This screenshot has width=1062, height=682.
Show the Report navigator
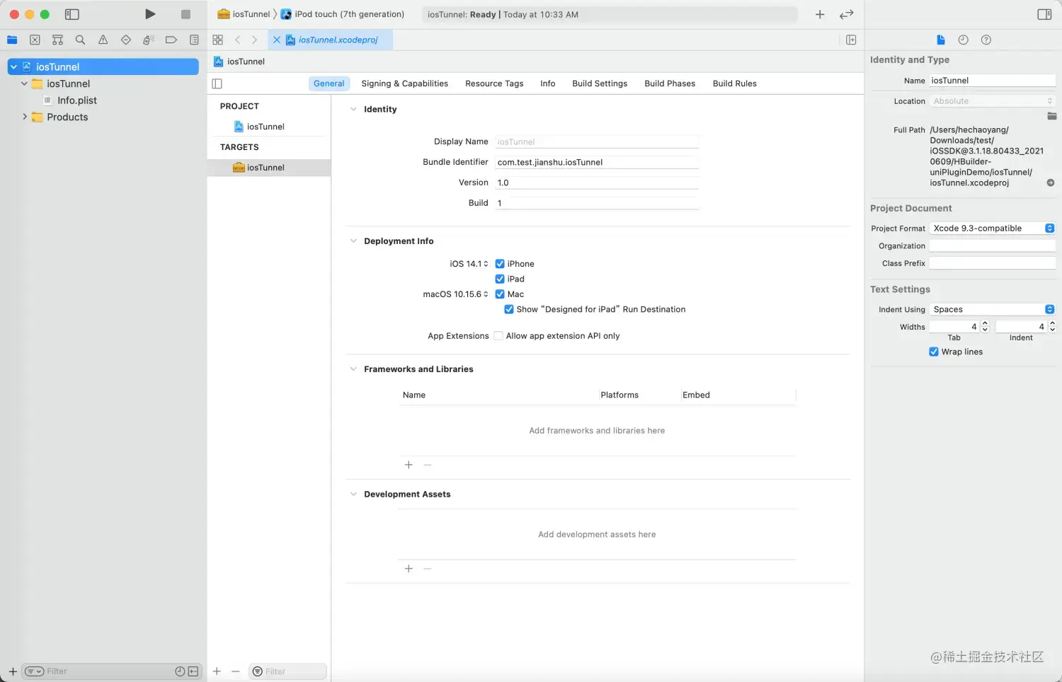tap(194, 40)
